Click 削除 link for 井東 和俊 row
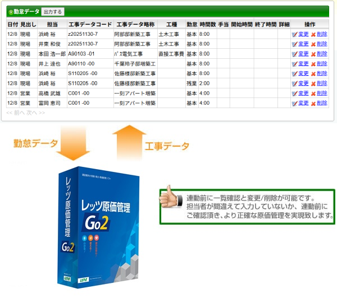 click(x=322, y=44)
